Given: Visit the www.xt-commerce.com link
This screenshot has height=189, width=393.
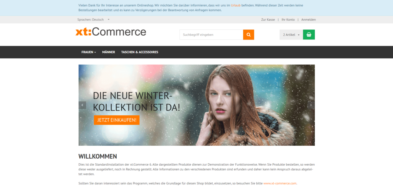Looking at the screenshot, I should (280, 183).
